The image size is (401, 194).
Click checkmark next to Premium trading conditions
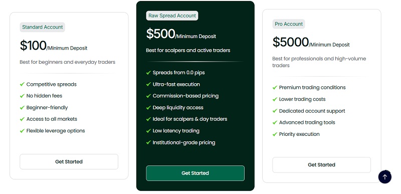tap(275, 87)
